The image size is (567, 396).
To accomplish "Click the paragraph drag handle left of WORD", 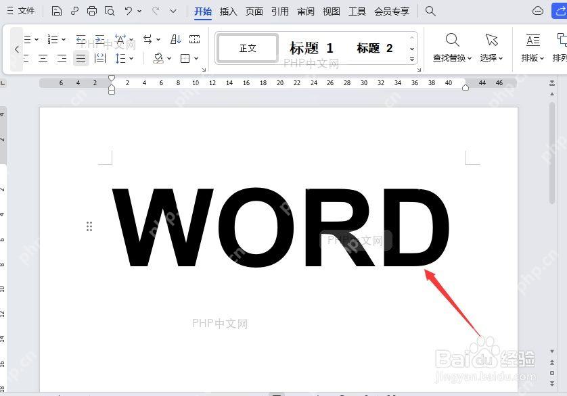I will pos(89,226).
